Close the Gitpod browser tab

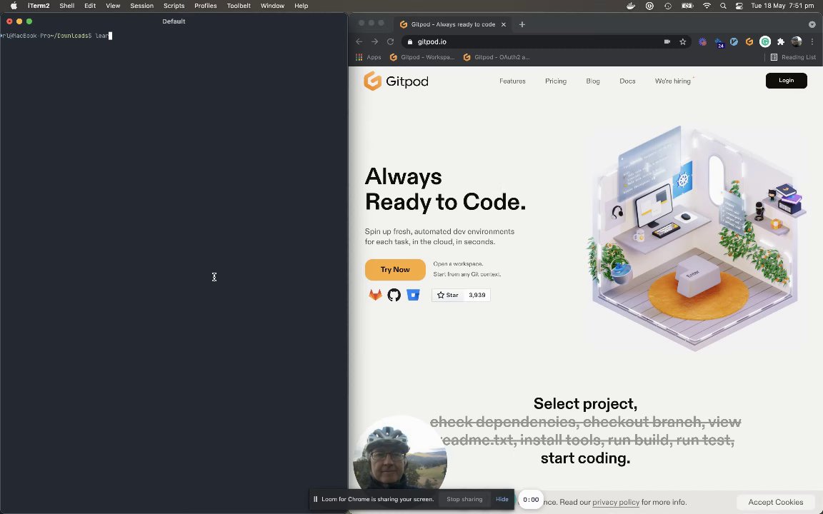[x=504, y=24]
